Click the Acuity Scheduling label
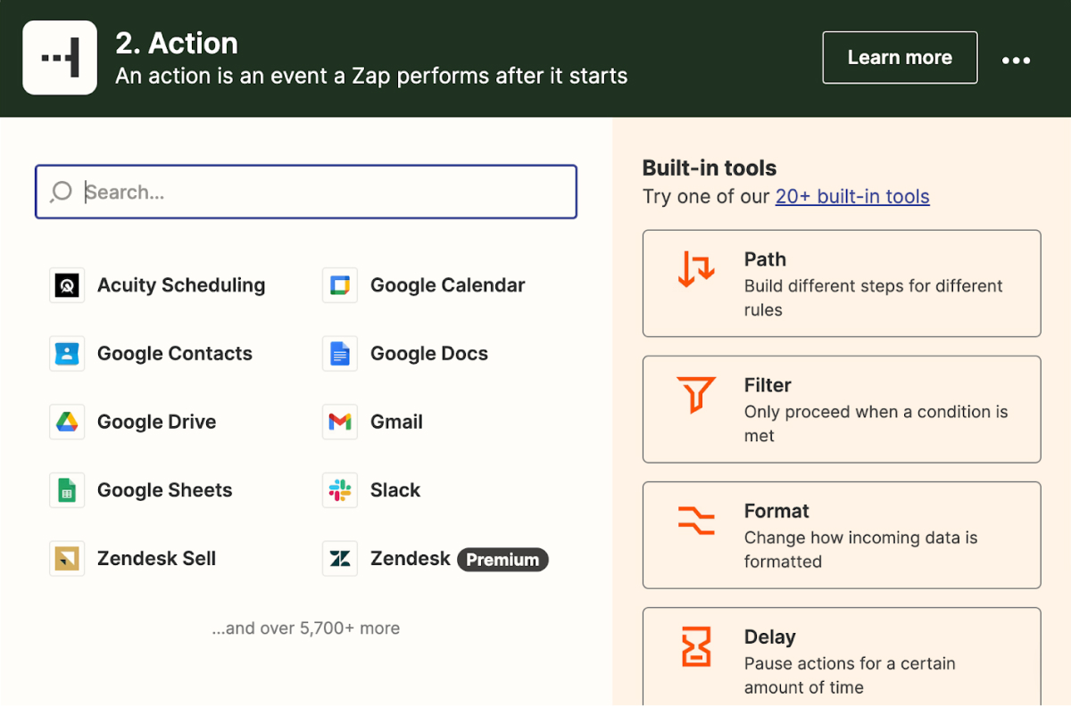This screenshot has width=1071, height=706. click(x=181, y=285)
